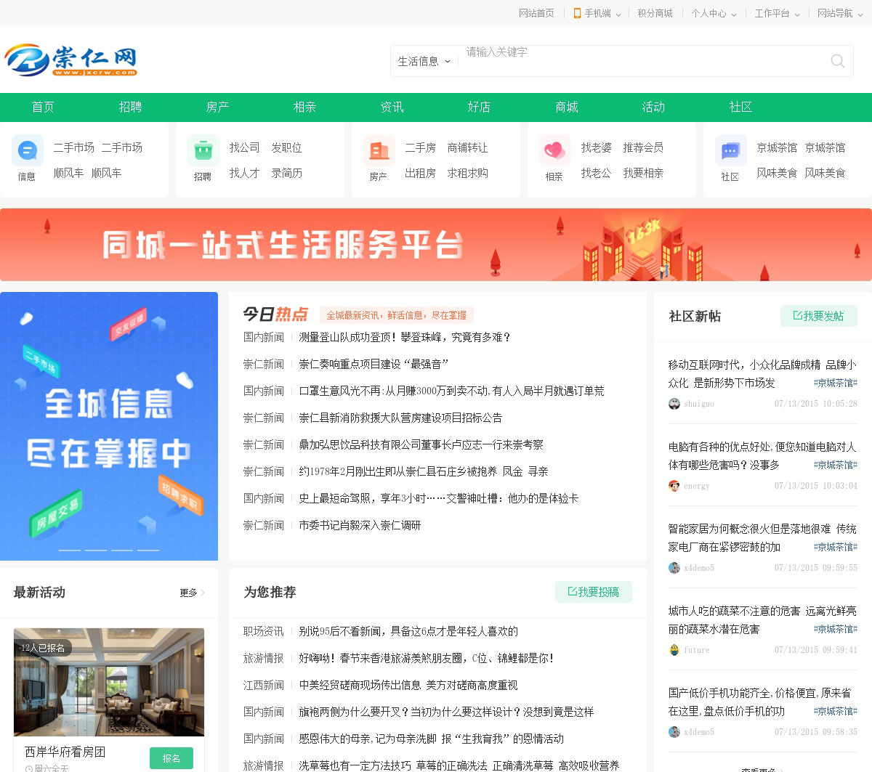Image resolution: width=872 pixels, height=772 pixels.
Task: Open the 同城一站式生活服务平台 banner
Action: (436, 245)
